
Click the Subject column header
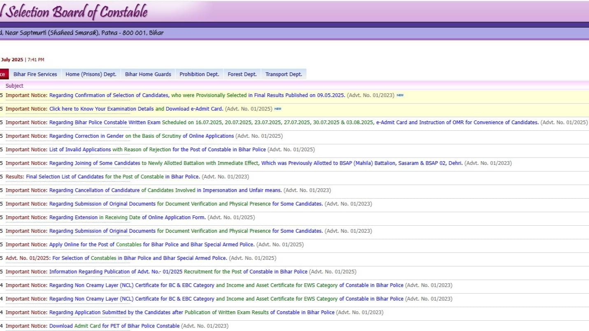pyautogui.click(x=14, y=86)
